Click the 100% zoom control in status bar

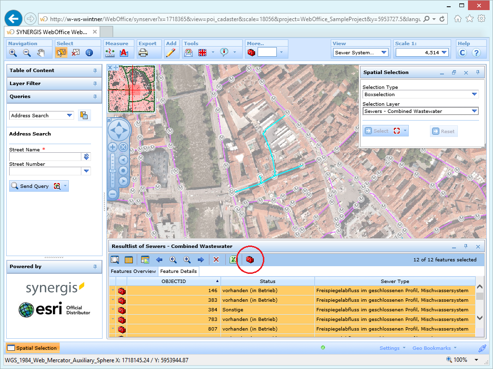pyautogui.click(x=460, y=359)
